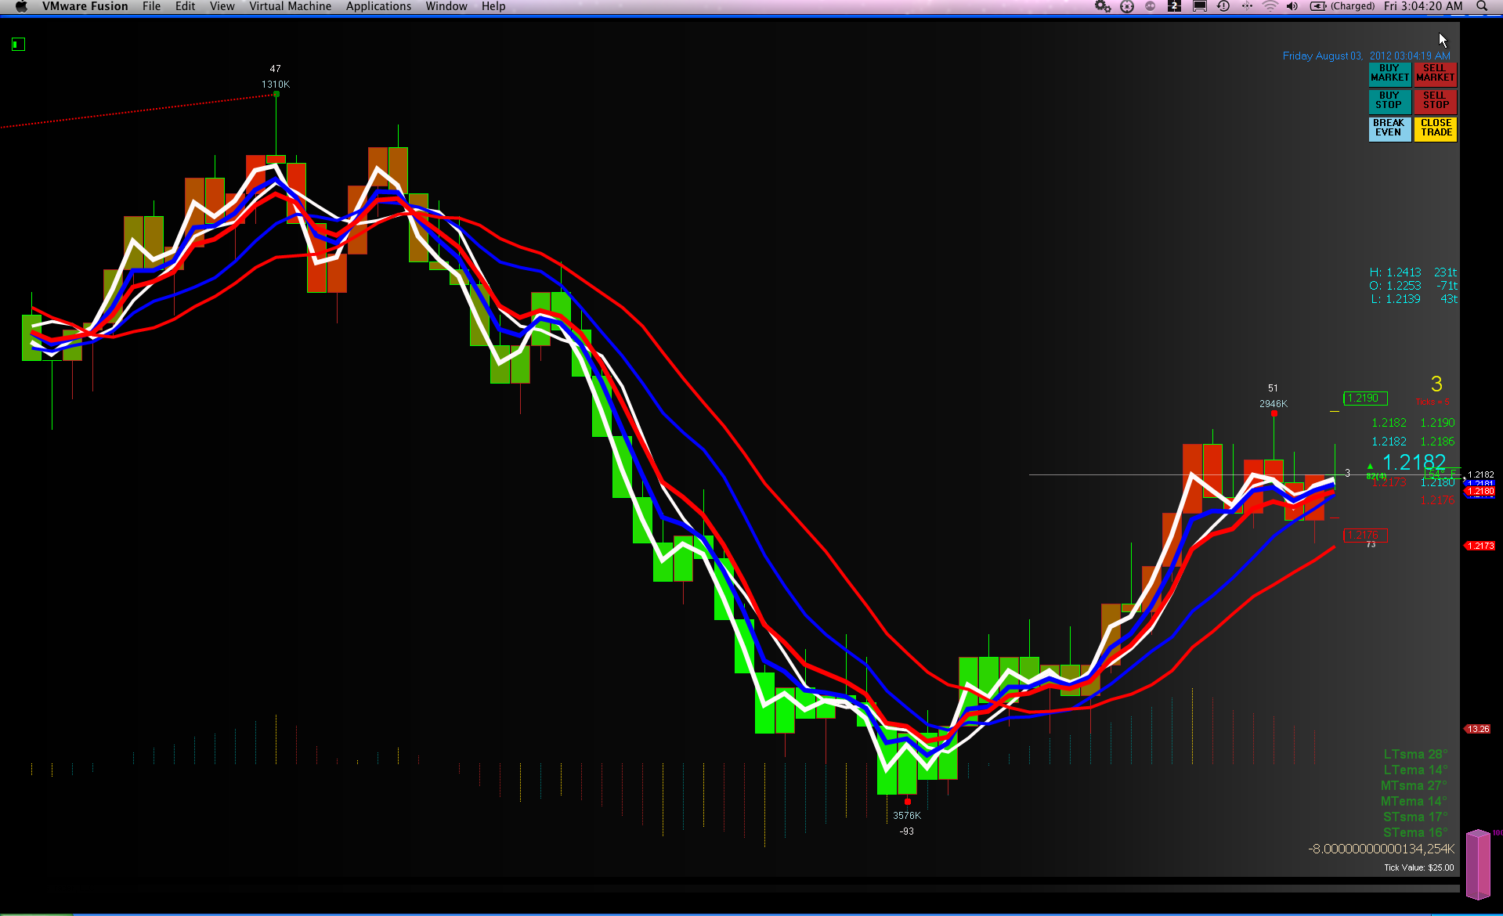Click the red dot marker below 2946K
This screenshot has height=916, width=1503.
click(1274, 413)
